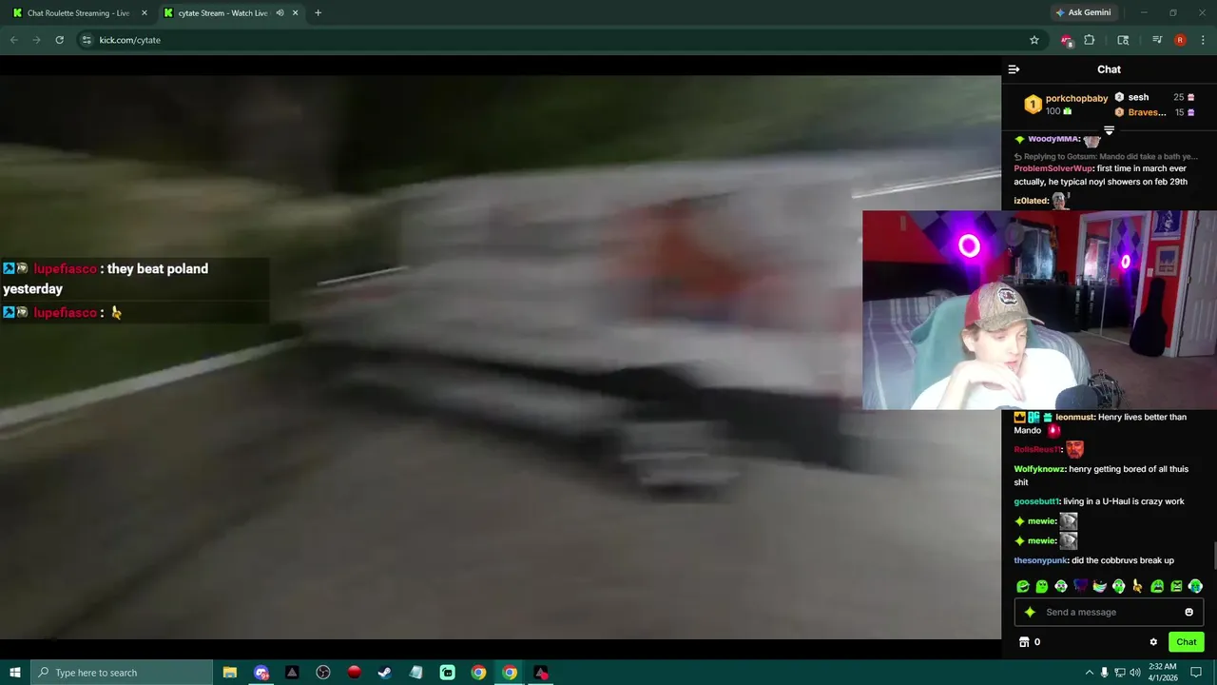Open the browser extensions puzzle icon
1217x685 pixels.
pyautogui.click(x=1090, y=40)
